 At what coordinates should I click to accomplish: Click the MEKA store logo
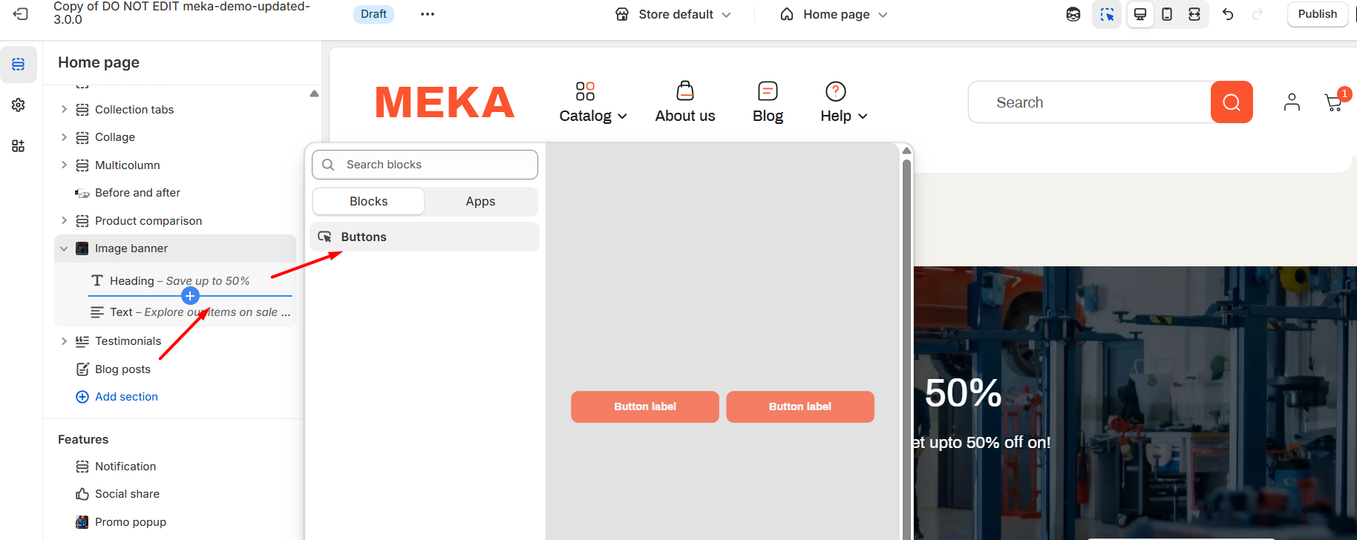coord(445,102)
